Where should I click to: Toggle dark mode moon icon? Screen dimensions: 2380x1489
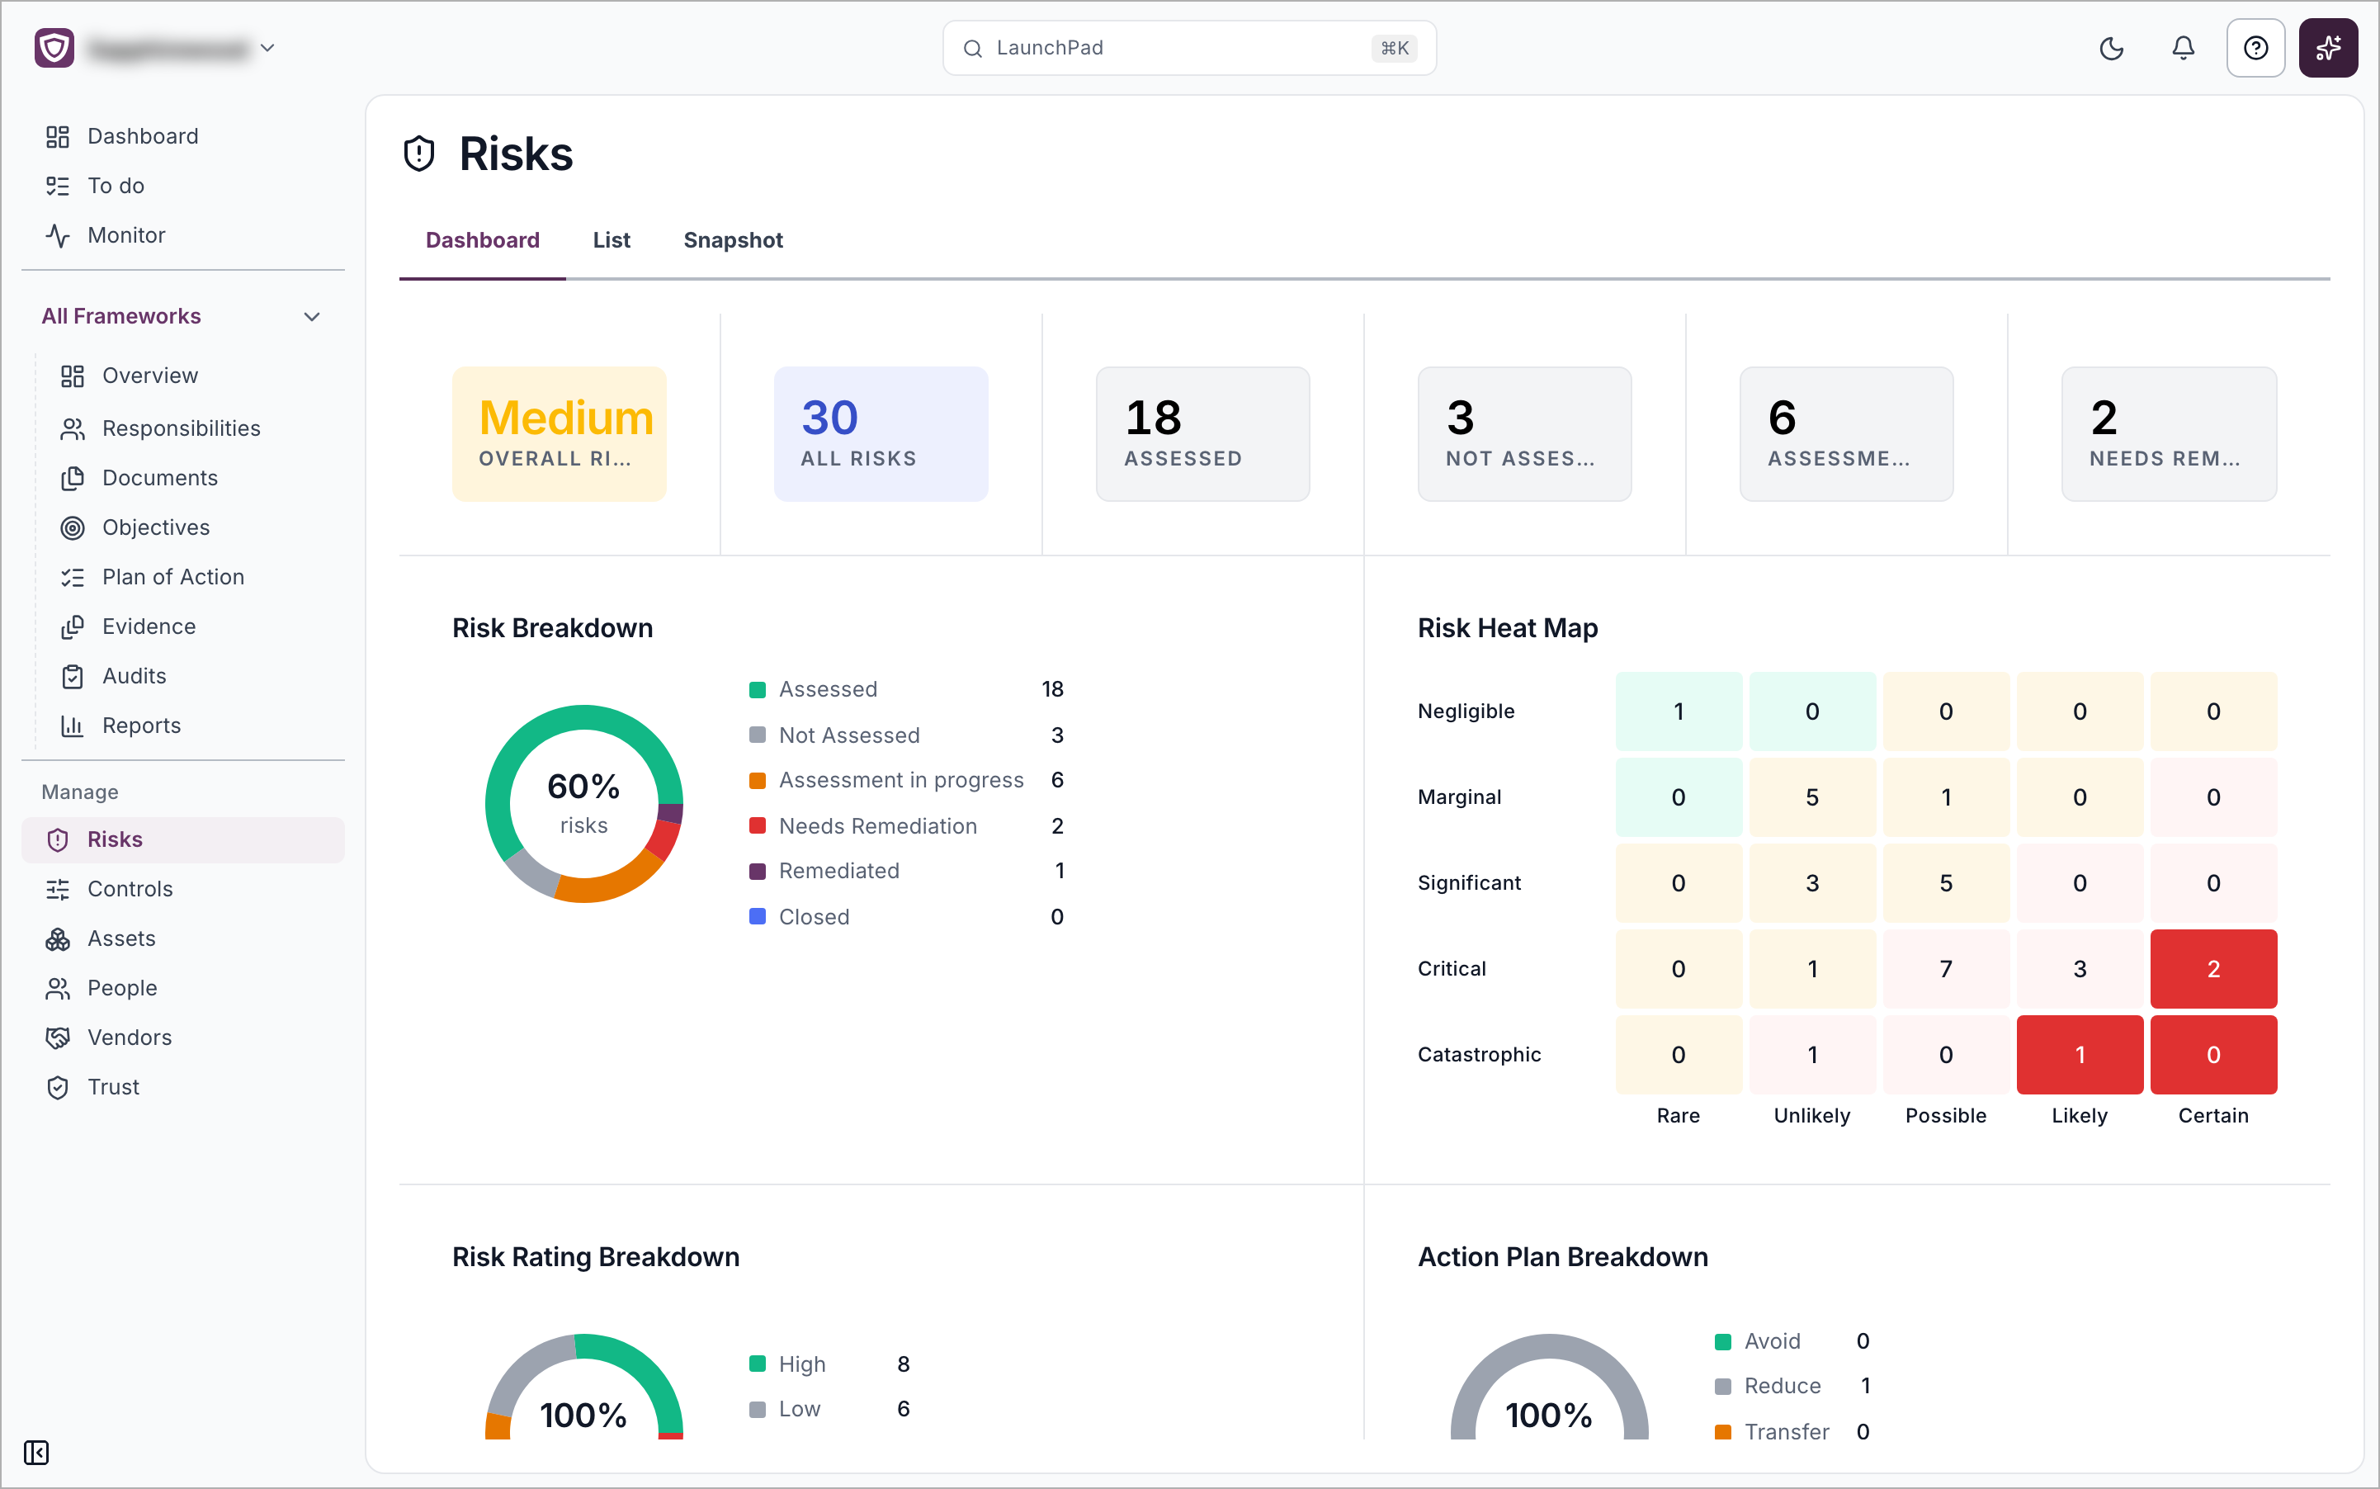pyautogui.click(x=2111, y=48)
